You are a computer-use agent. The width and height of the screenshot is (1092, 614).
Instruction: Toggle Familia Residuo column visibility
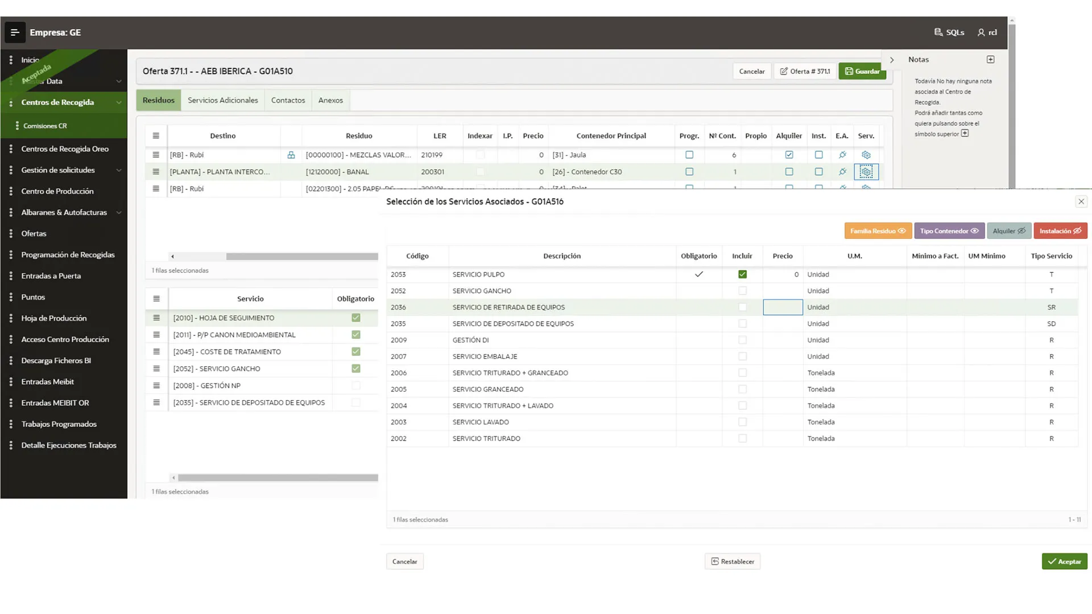tap(878, 231)
